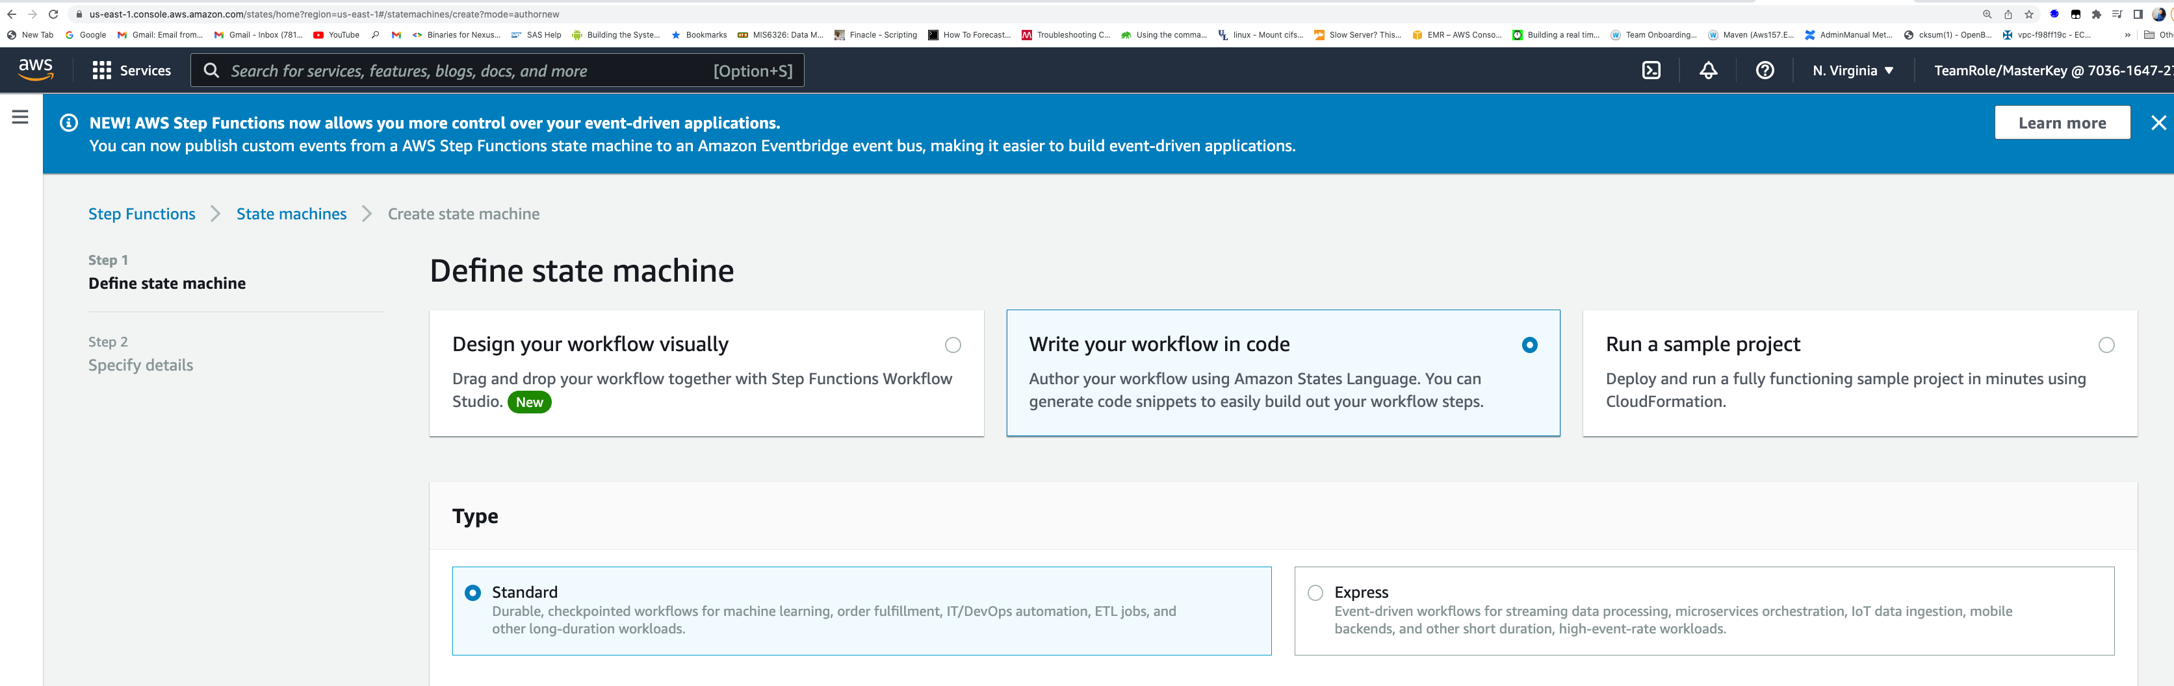The width and height of the screenshot is (2174, 686).
Task: Open the Building the Syste... Android bookmark
Action: (616, 36)
